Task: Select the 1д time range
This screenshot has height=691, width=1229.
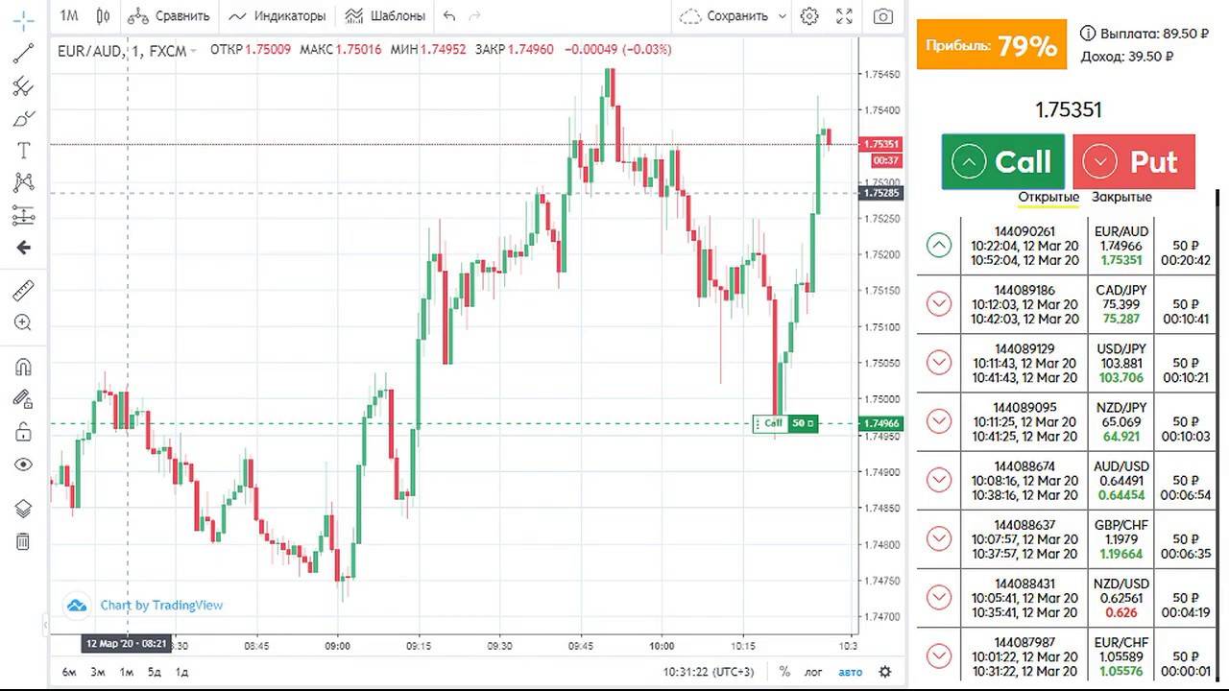Action: (x=182, y=672)
